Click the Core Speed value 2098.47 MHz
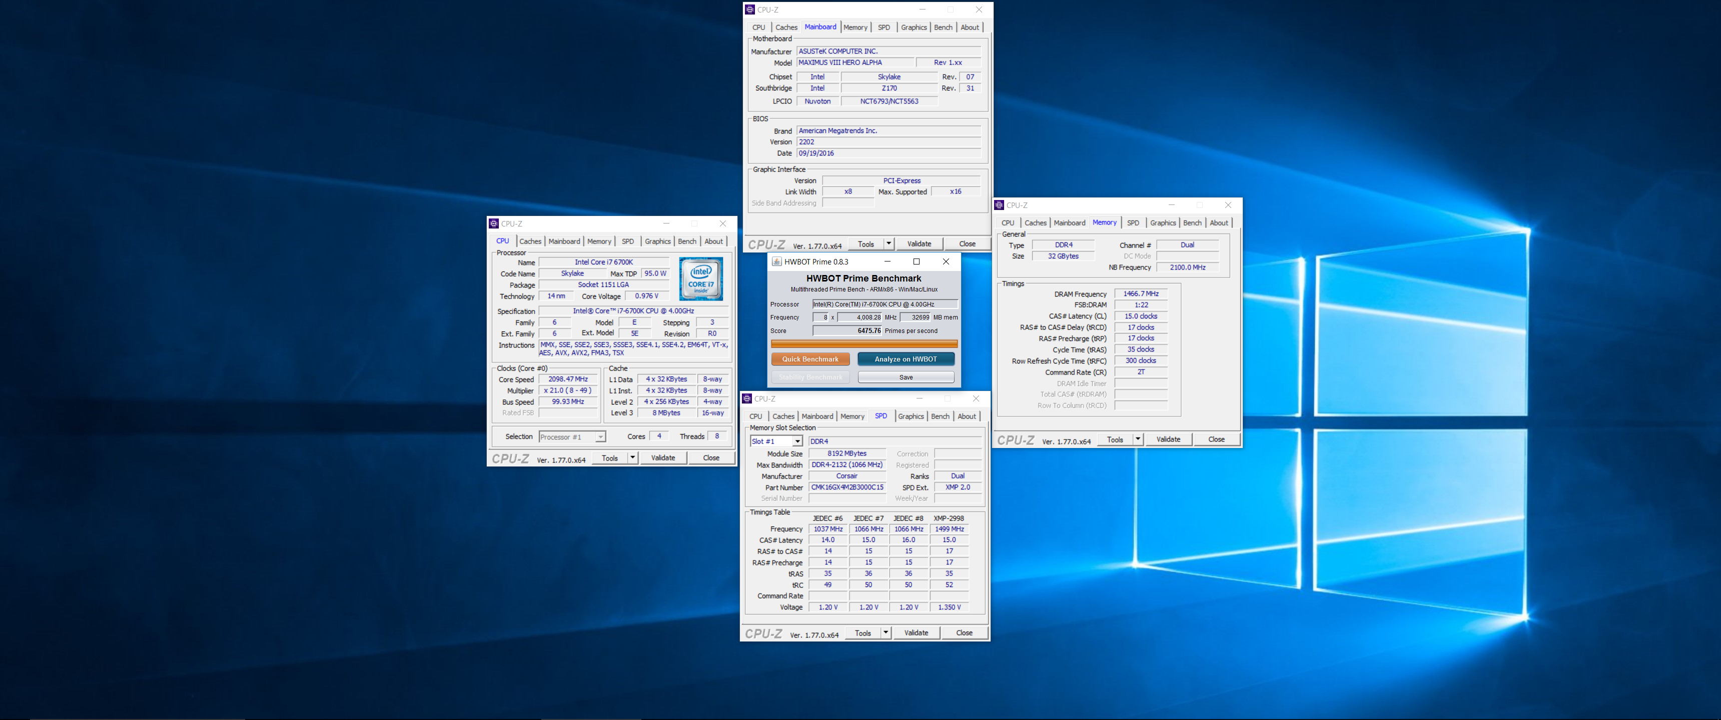 [568, 379]
